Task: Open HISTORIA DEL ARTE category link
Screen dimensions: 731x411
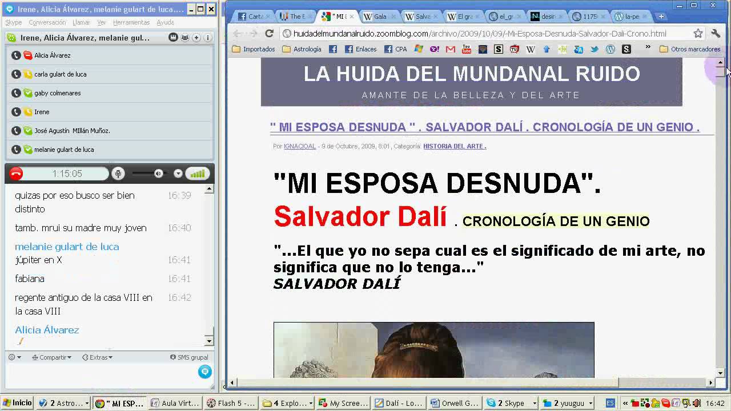Action: click(x=455, y=146)
